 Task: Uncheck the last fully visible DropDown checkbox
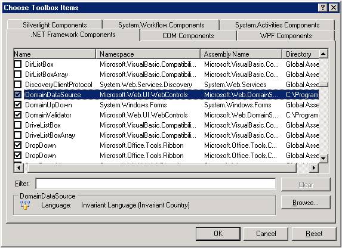pos(18,156)
